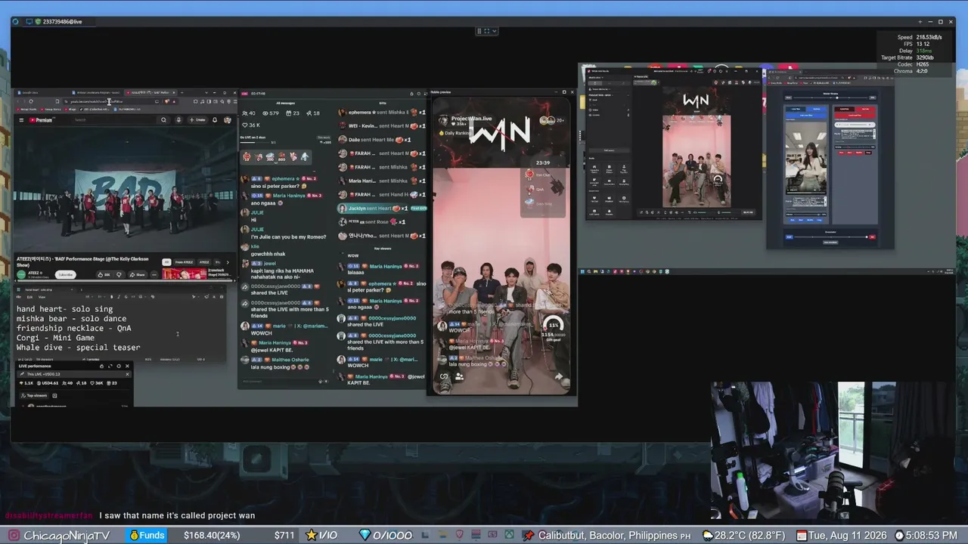This screenshot has height=544, width=968.
Task: Adjust the bottom slider in the mixer window
Action: tap(830, 236)
